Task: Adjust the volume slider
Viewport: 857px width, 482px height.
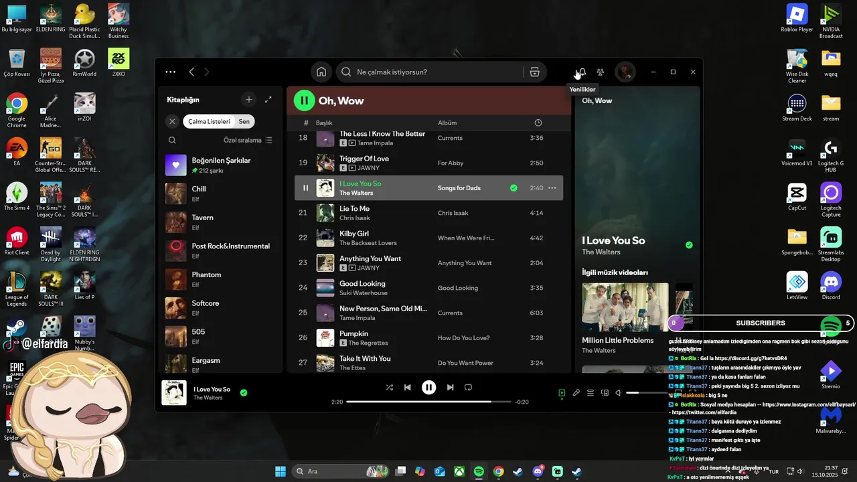Action: (646, 393)
